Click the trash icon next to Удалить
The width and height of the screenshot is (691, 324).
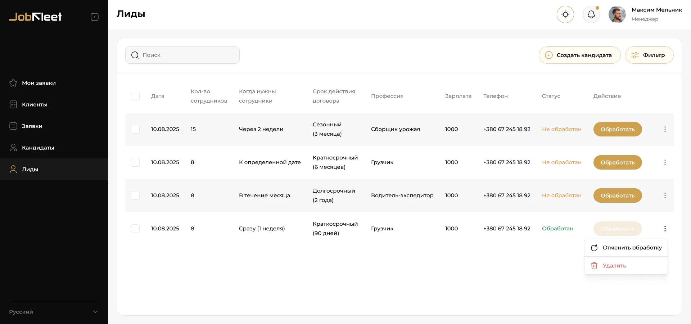(594, 266)
